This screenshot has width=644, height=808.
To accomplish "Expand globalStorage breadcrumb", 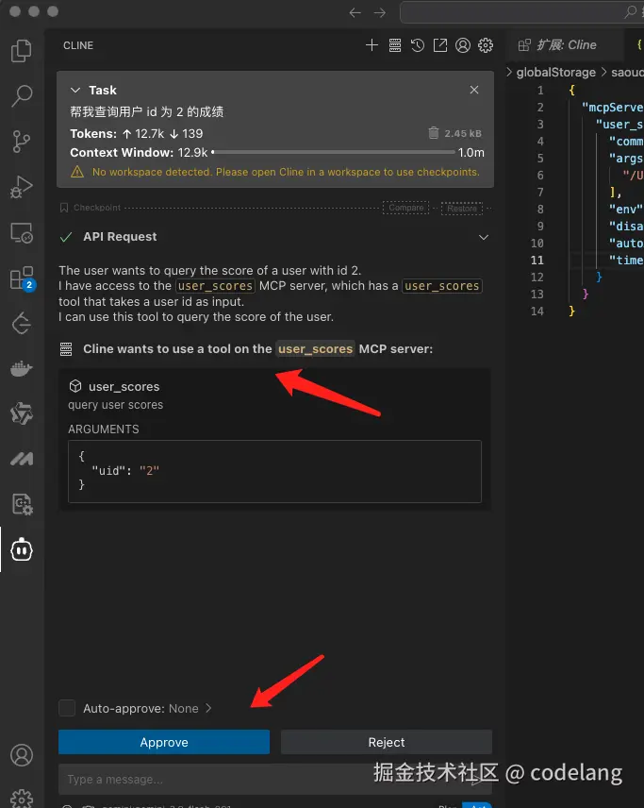I will point(556,72).
